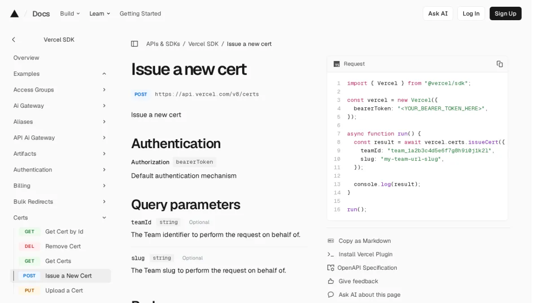Collapse the Certs section chevron
538x303 pixels.
[104, 218]
